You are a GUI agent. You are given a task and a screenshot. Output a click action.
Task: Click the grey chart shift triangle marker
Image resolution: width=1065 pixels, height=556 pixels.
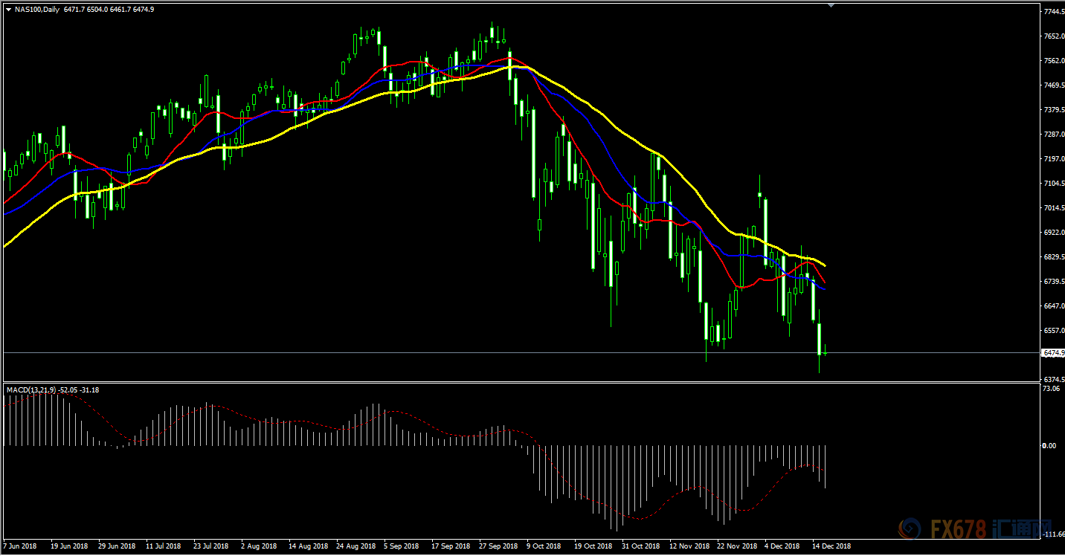(x=831, y=6)
